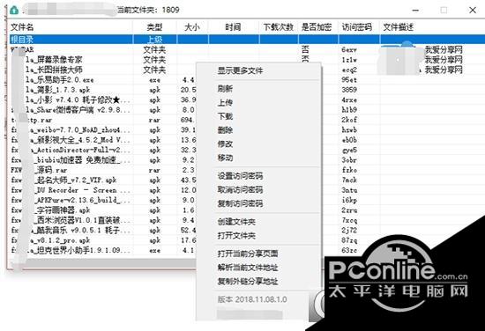Choose 删除 from the context menu
Screen dimensions: 485x331
[x=225, y=130]
